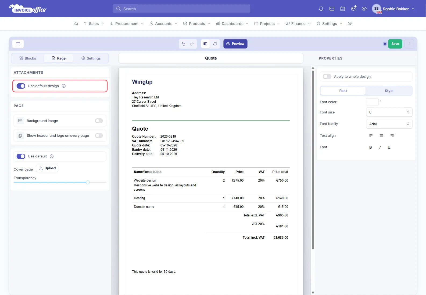Go to home via house icon
Image resolution: width=426 pixels, height=295 pixels.
[x=76, y=24]
